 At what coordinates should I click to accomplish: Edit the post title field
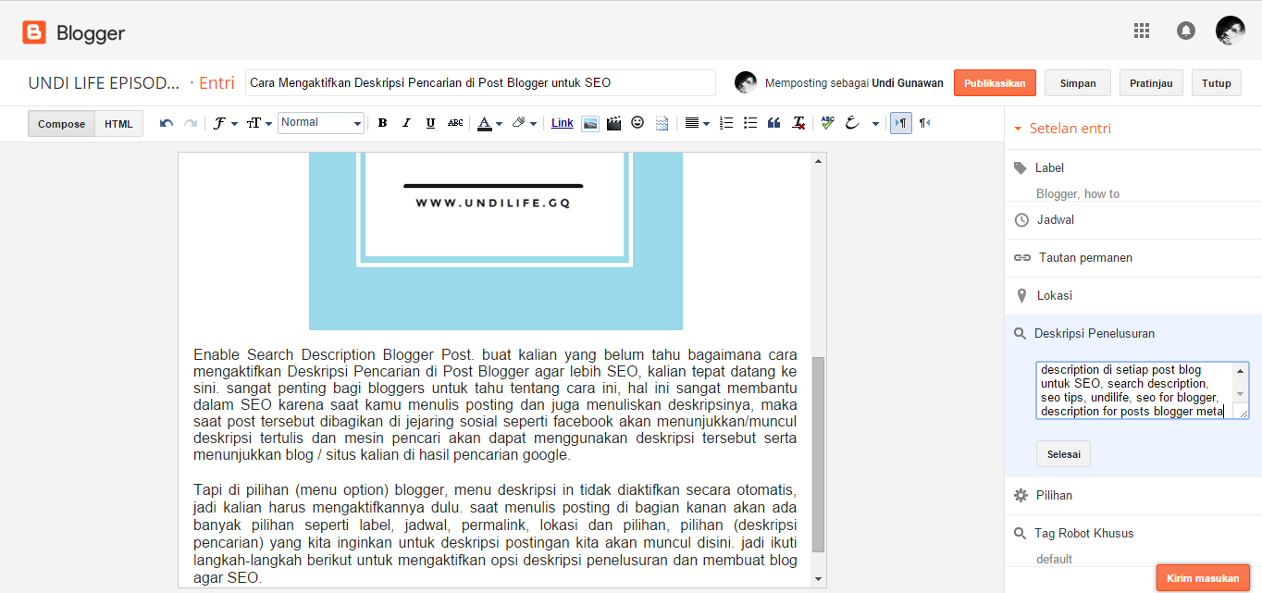click(480, 82)
